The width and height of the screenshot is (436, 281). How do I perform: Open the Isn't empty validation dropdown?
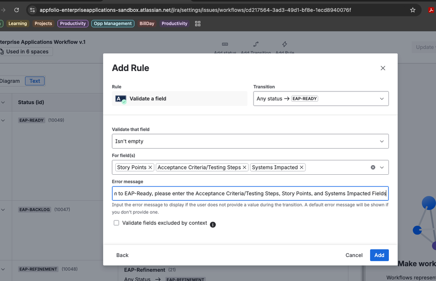click(x=250, y=141)
